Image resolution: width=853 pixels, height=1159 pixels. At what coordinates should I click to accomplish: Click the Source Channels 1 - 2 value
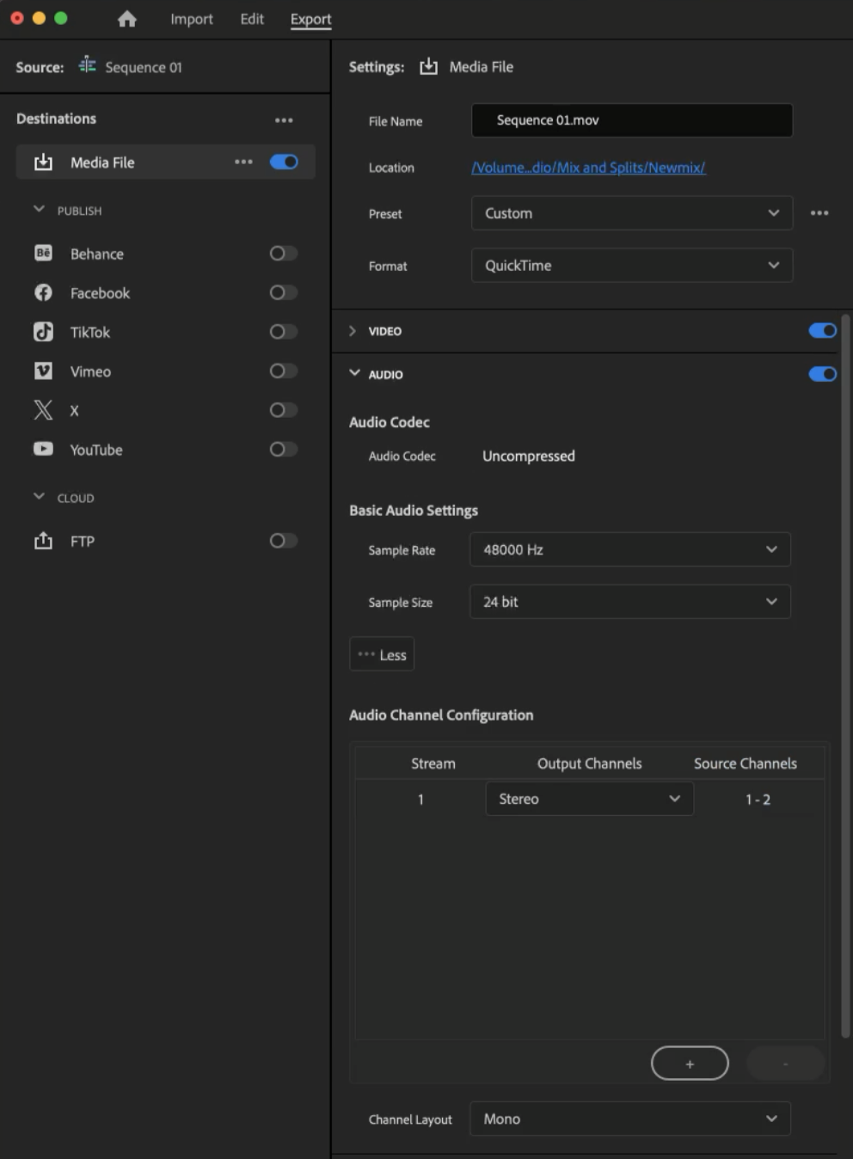point(758,799)
